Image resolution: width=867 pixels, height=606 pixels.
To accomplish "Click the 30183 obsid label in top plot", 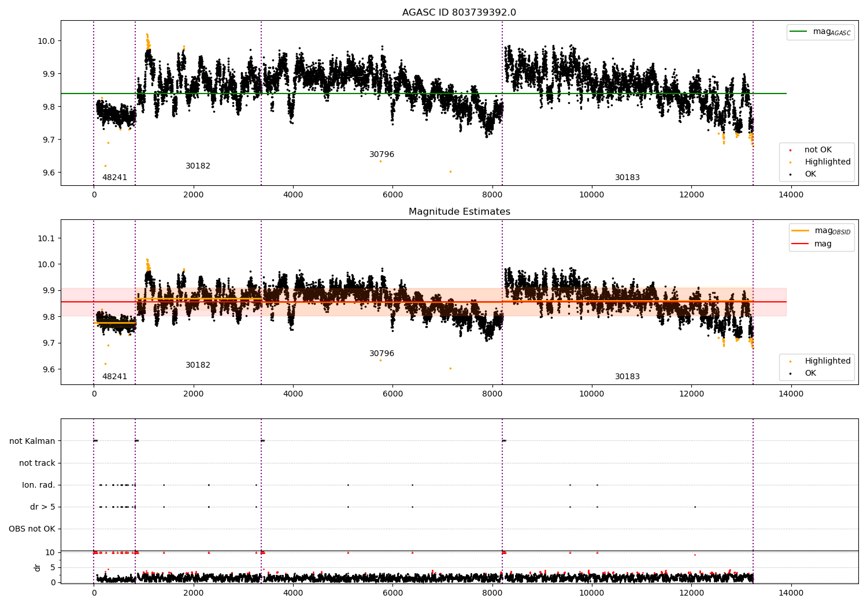I will click(627, 178).
